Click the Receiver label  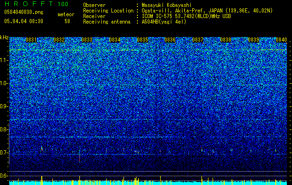point(94,16)
